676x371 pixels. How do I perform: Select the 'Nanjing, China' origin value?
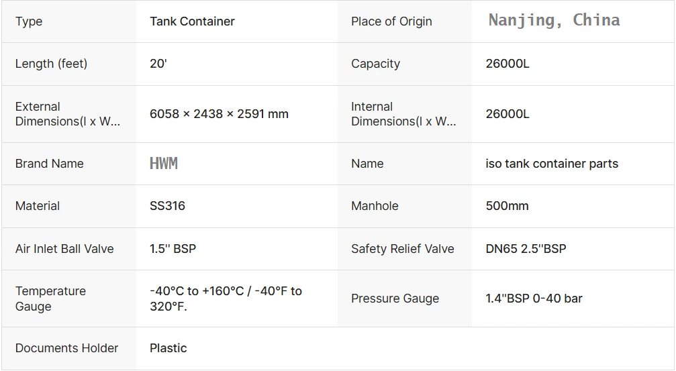pos(554,20)
